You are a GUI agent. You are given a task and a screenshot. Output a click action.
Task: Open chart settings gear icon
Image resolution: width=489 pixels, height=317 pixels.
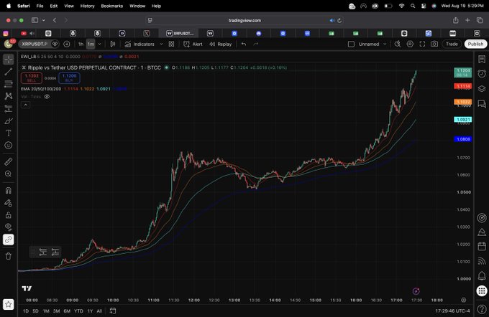tap(410, 44)
